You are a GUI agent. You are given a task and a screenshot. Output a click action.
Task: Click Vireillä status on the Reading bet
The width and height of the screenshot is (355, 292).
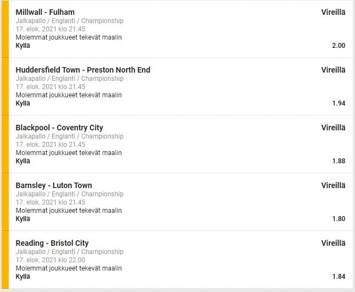point(333,243)
